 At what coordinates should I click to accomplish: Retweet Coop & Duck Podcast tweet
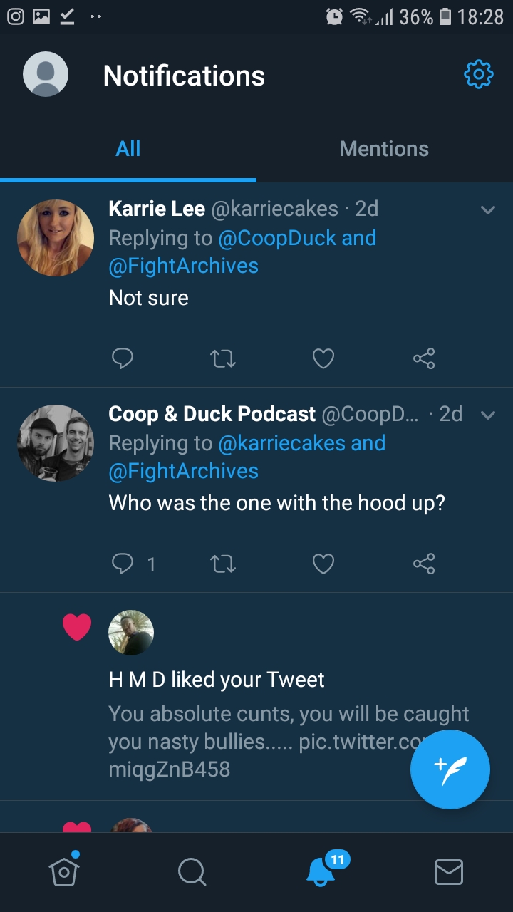(x=224, y=564)
